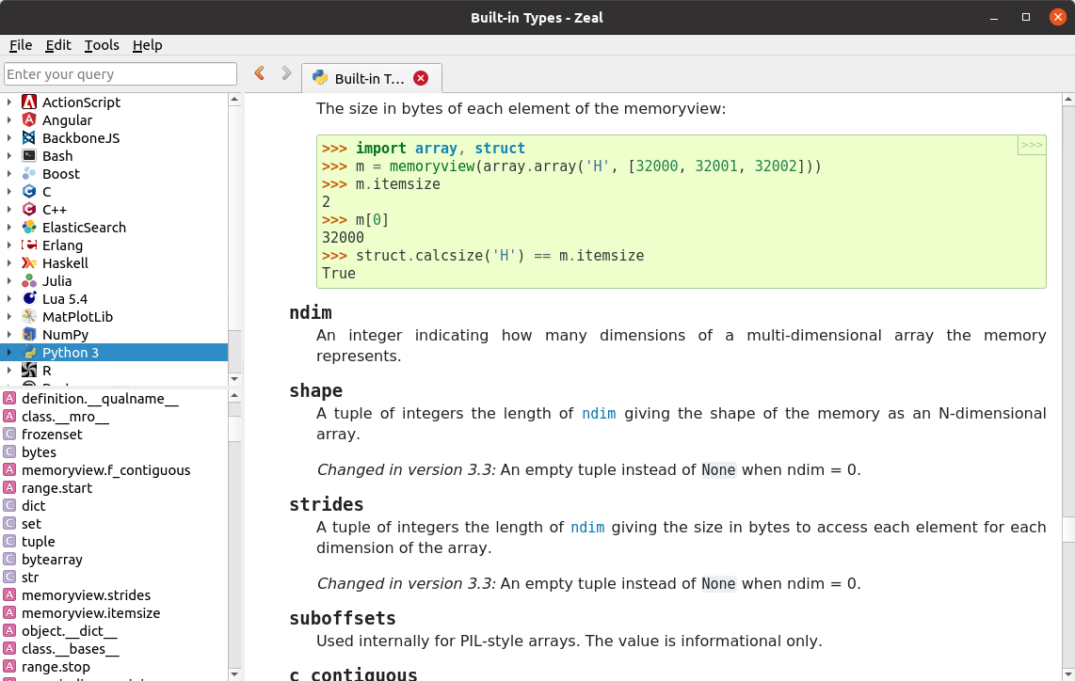
Task: Select the Haskell docset row
Action: [x=114, y=262]
